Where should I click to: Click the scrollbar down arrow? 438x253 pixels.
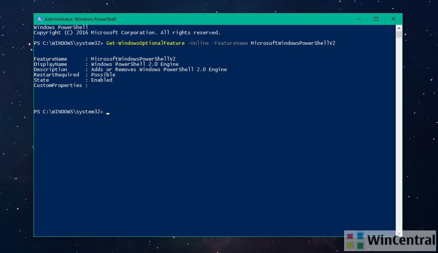[399, 233]
